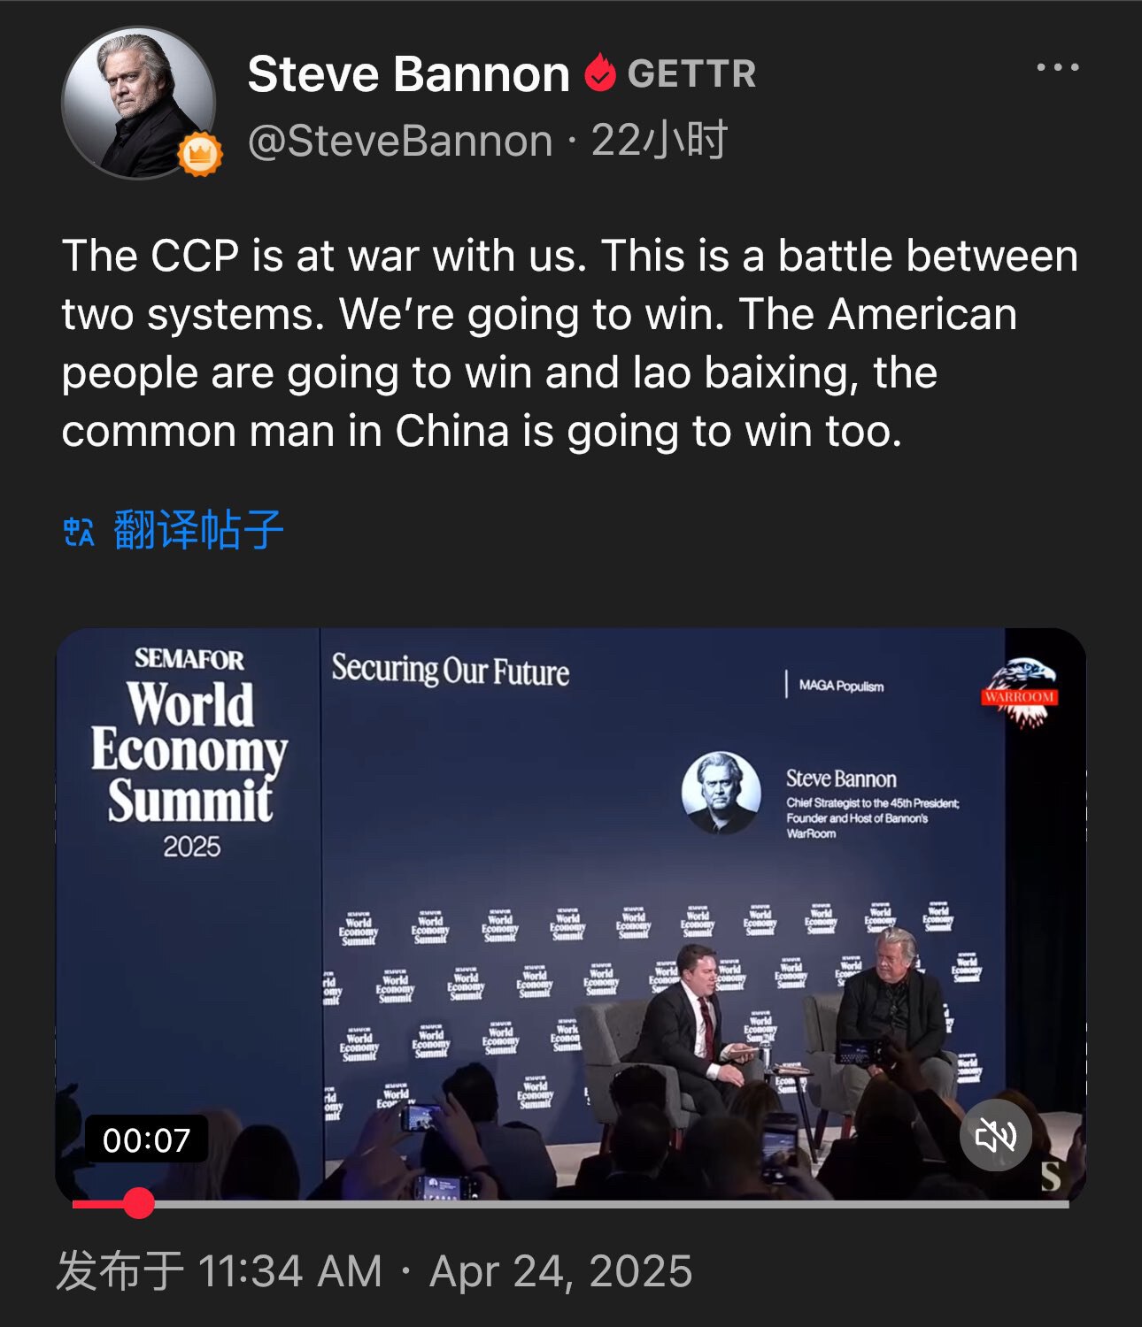Open the @SteveBannon handle link
This screenshot has height=1327, width=1142.
pos(400,141)
